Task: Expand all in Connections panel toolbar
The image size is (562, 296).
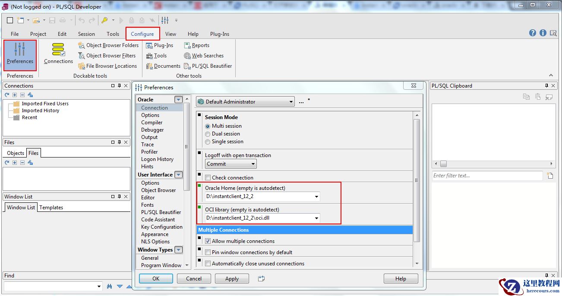Action: (x=15, y=95)
